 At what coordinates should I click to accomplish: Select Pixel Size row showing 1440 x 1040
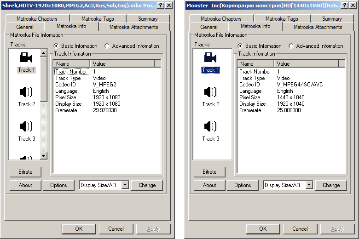[291, 97]
